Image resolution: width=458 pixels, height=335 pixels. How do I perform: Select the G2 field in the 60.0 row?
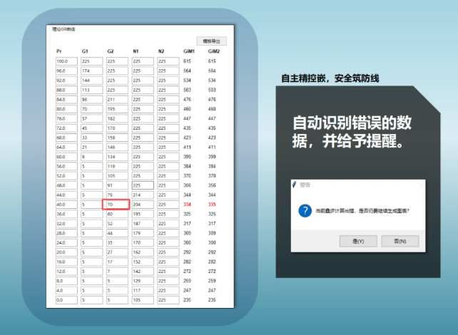click(116, 157)
